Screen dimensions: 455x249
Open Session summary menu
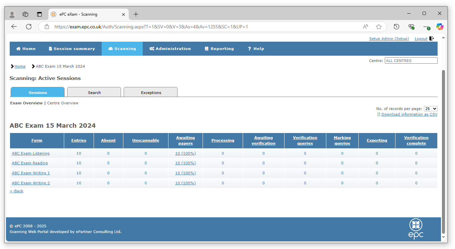click(72, 49)
